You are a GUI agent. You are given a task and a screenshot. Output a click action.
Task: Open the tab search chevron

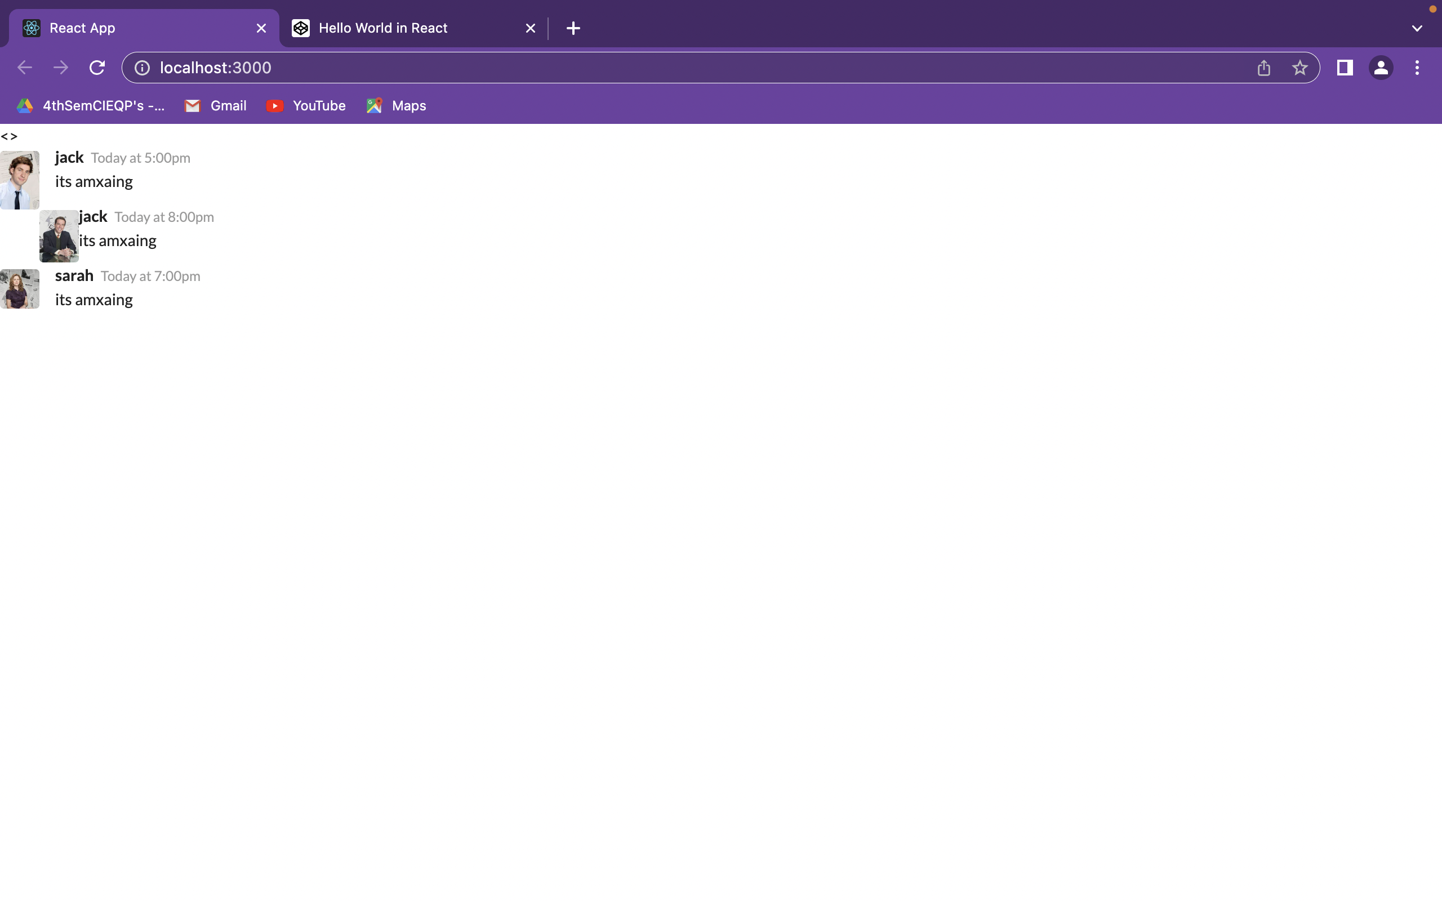click(x=1417, y=28)
